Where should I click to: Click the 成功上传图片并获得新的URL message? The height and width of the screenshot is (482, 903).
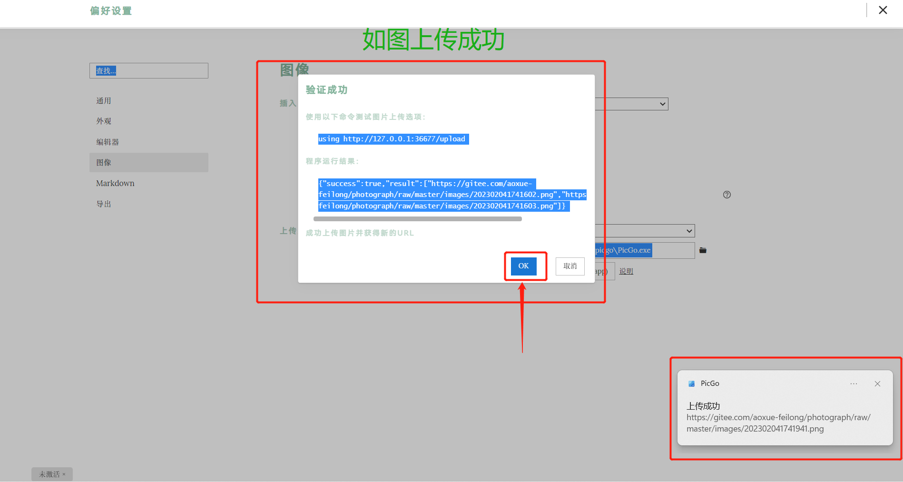(x=360, y=233)
